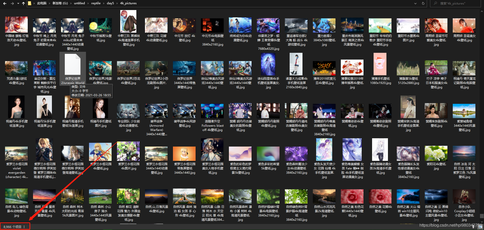Go back with the left arrow button
484x230 pixels.
coord(5,4)
